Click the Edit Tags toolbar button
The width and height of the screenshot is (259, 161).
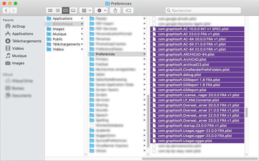pyautogui.click(x=128, y=10)
